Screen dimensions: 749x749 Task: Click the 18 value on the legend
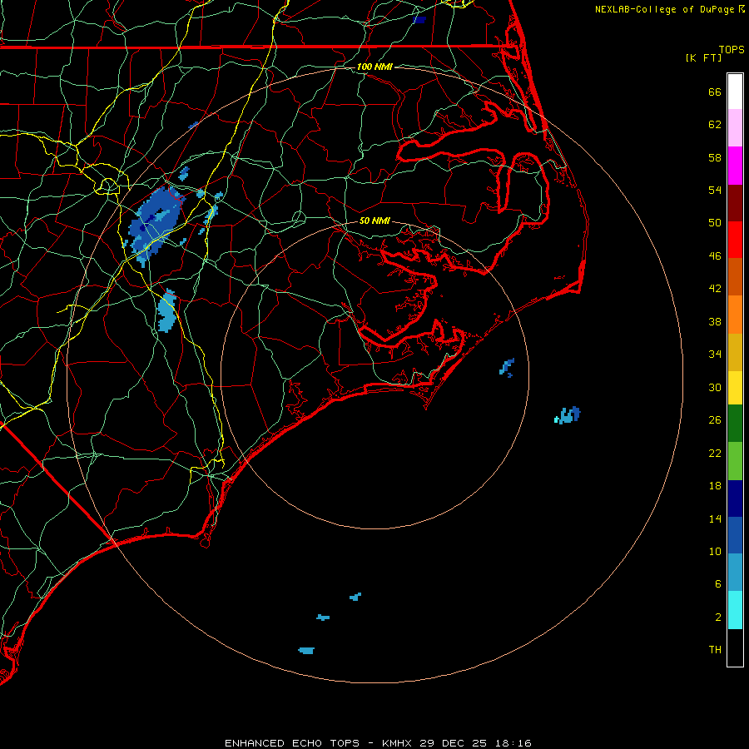(715, 486)
